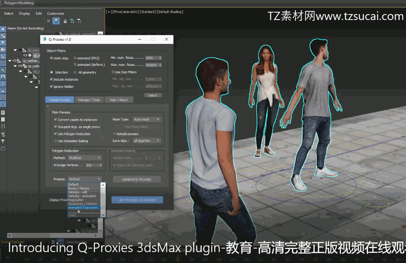Click Sort by Hierarchy icon at bottom
Screen dimensions: 406x263
pyautogui.click(x=60, y=242)
